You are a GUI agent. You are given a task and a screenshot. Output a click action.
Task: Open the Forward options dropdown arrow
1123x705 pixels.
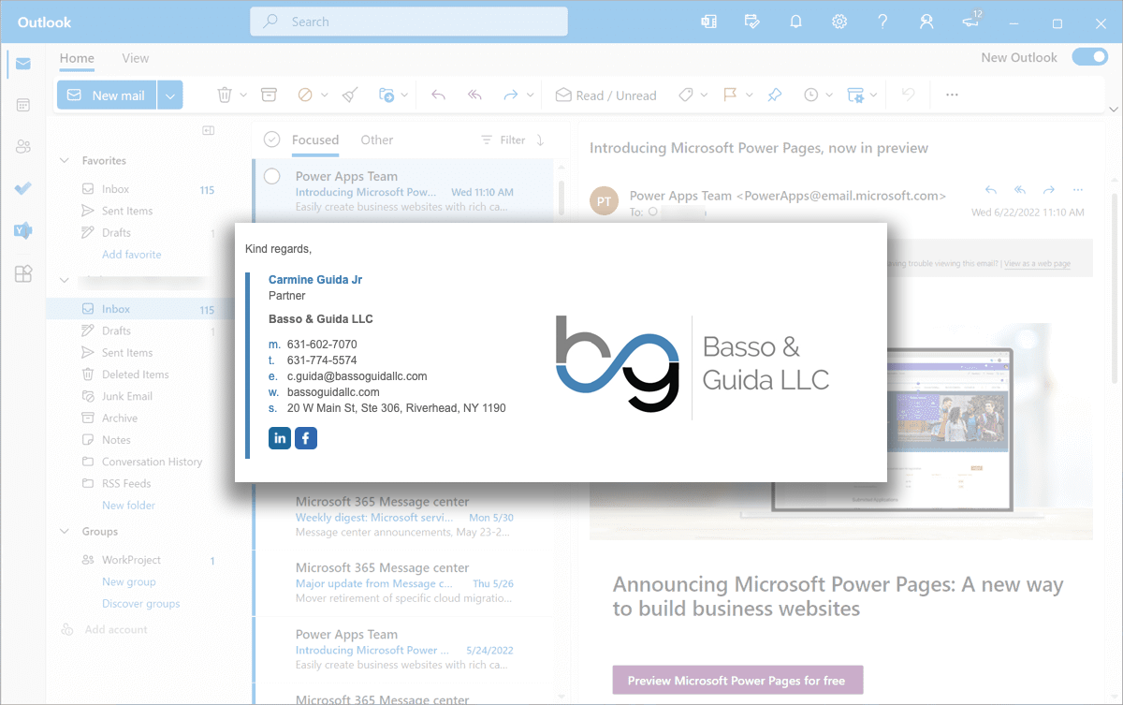click(531, 95)
